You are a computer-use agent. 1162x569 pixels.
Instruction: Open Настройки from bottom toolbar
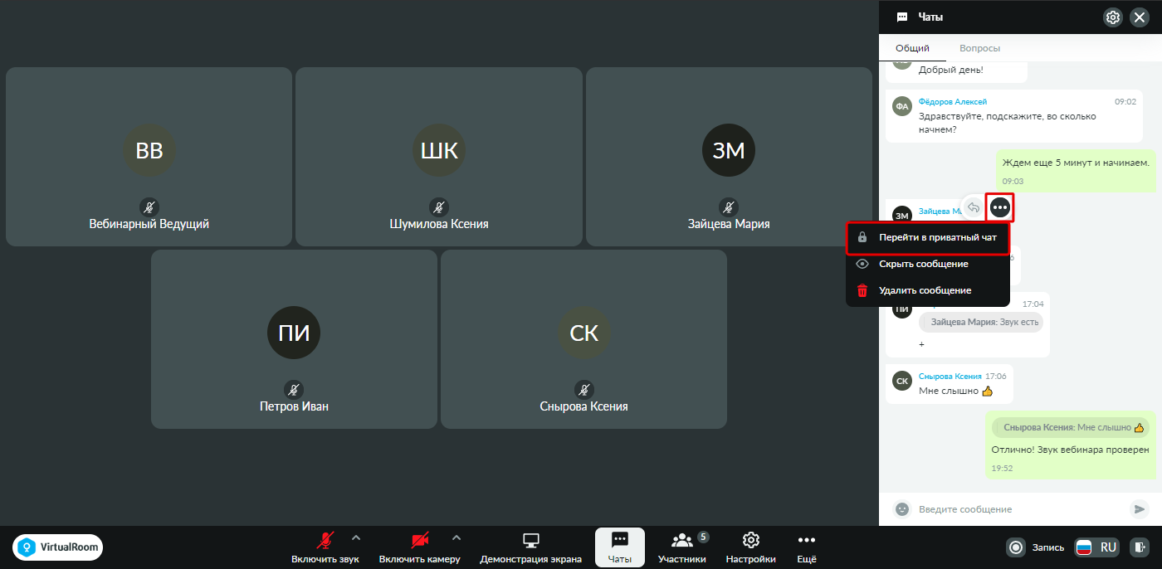pyautogui.click(x=750, y=547)
